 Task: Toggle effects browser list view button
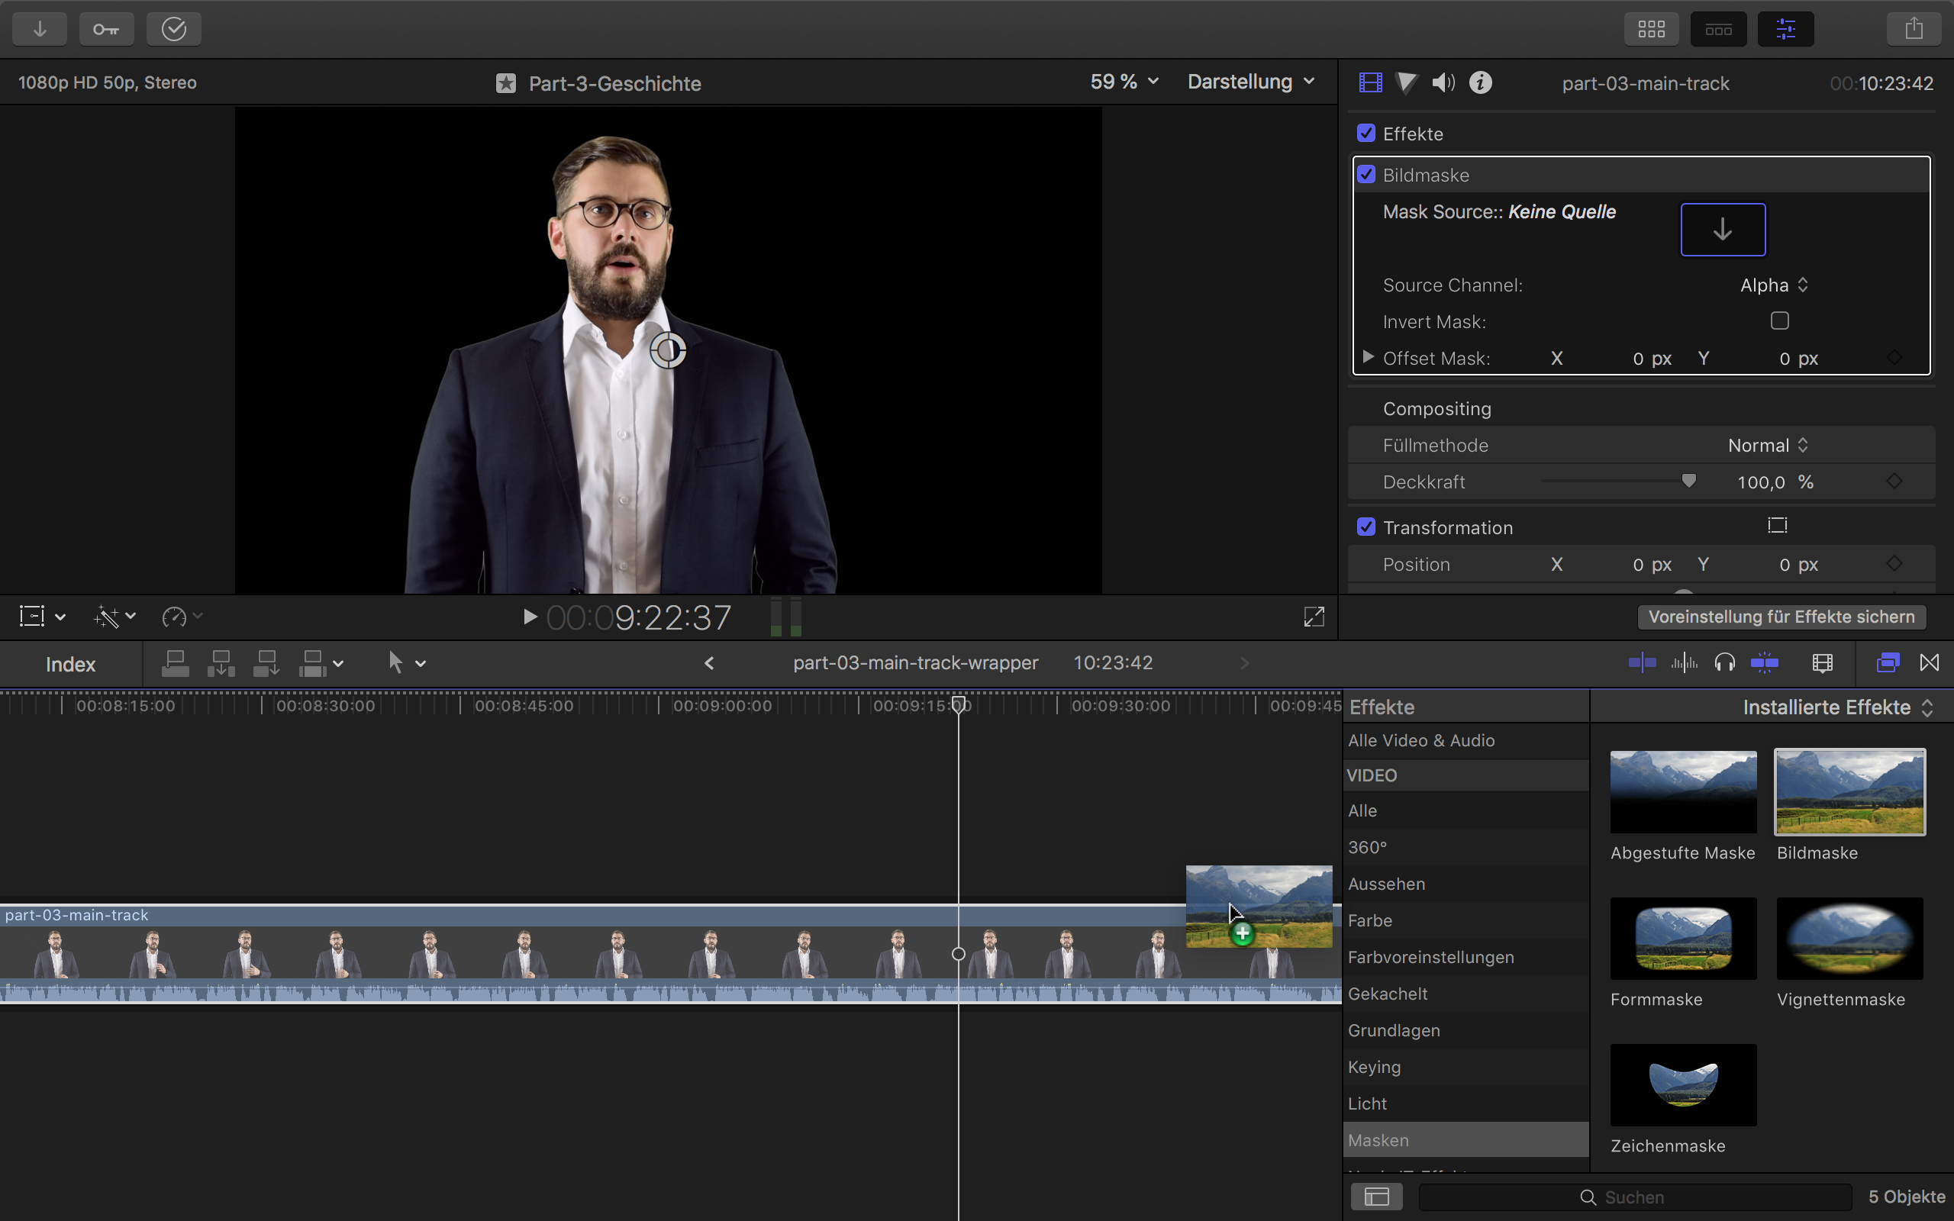(1377, 1196)
